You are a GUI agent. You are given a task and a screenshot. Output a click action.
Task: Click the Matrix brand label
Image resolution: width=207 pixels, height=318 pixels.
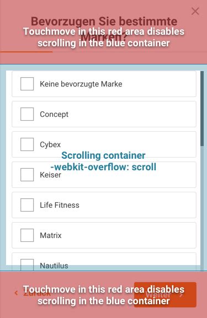point(51,235)
